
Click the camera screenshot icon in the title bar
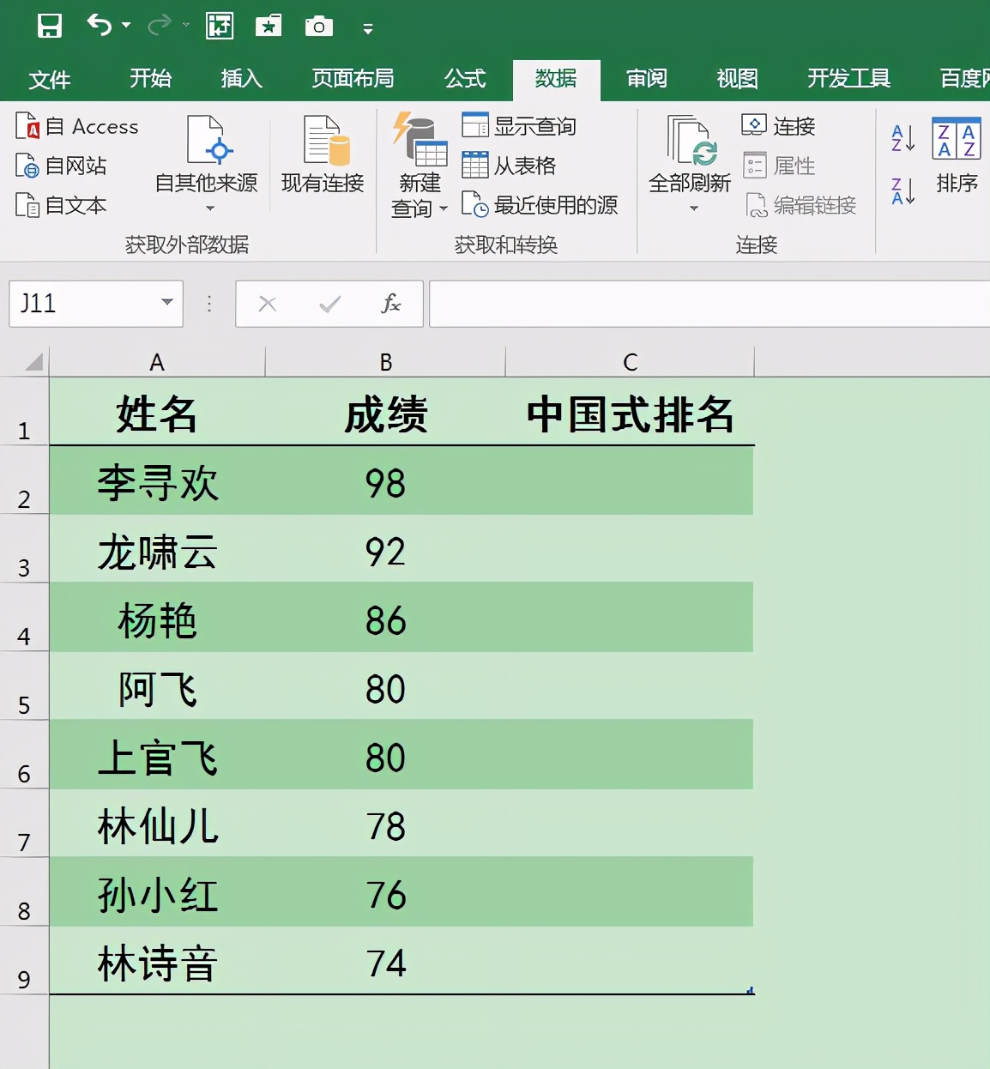(x=318, y=26)
